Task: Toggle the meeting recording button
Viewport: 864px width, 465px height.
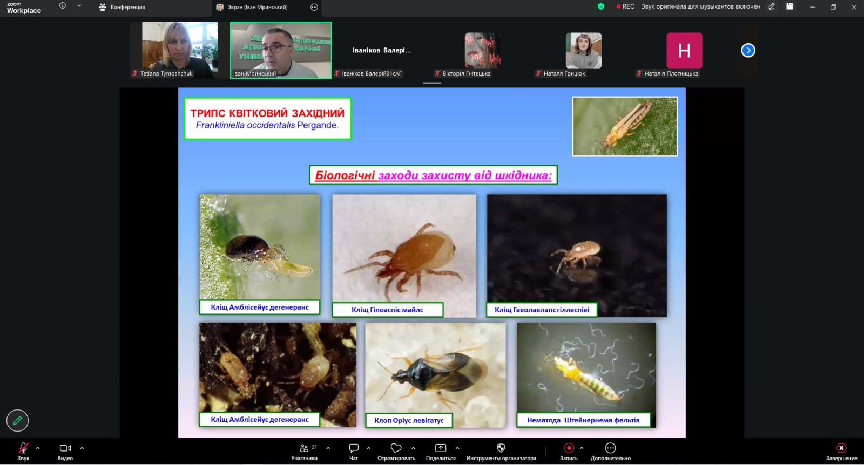Action: click(569, 451)
